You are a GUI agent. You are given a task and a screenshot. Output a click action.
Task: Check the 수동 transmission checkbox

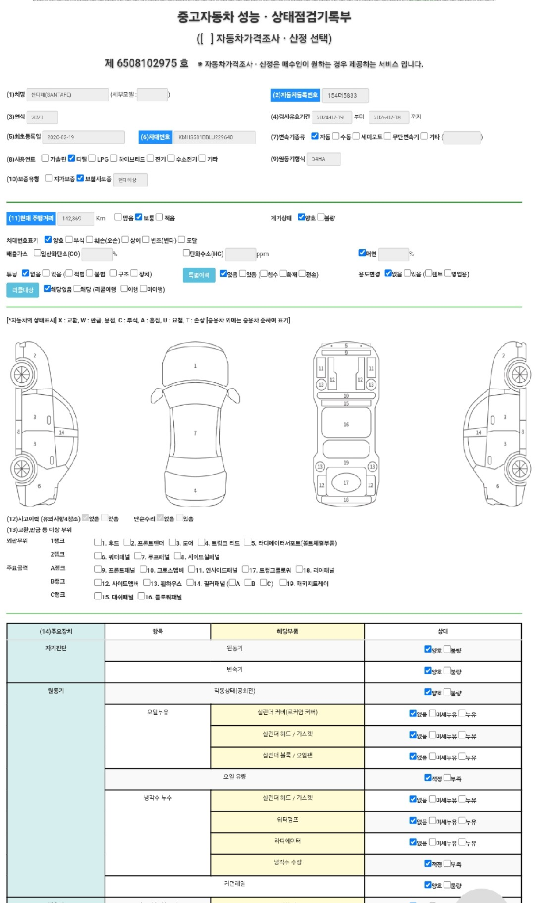[x=335, y=136]
